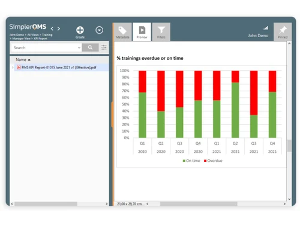Go back with the left navigation arrow

coord(52,29)
